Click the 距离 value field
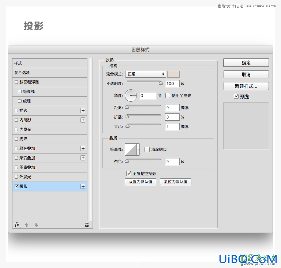The height and width of the screenshot is (268, 281). [x=172, y=108]
